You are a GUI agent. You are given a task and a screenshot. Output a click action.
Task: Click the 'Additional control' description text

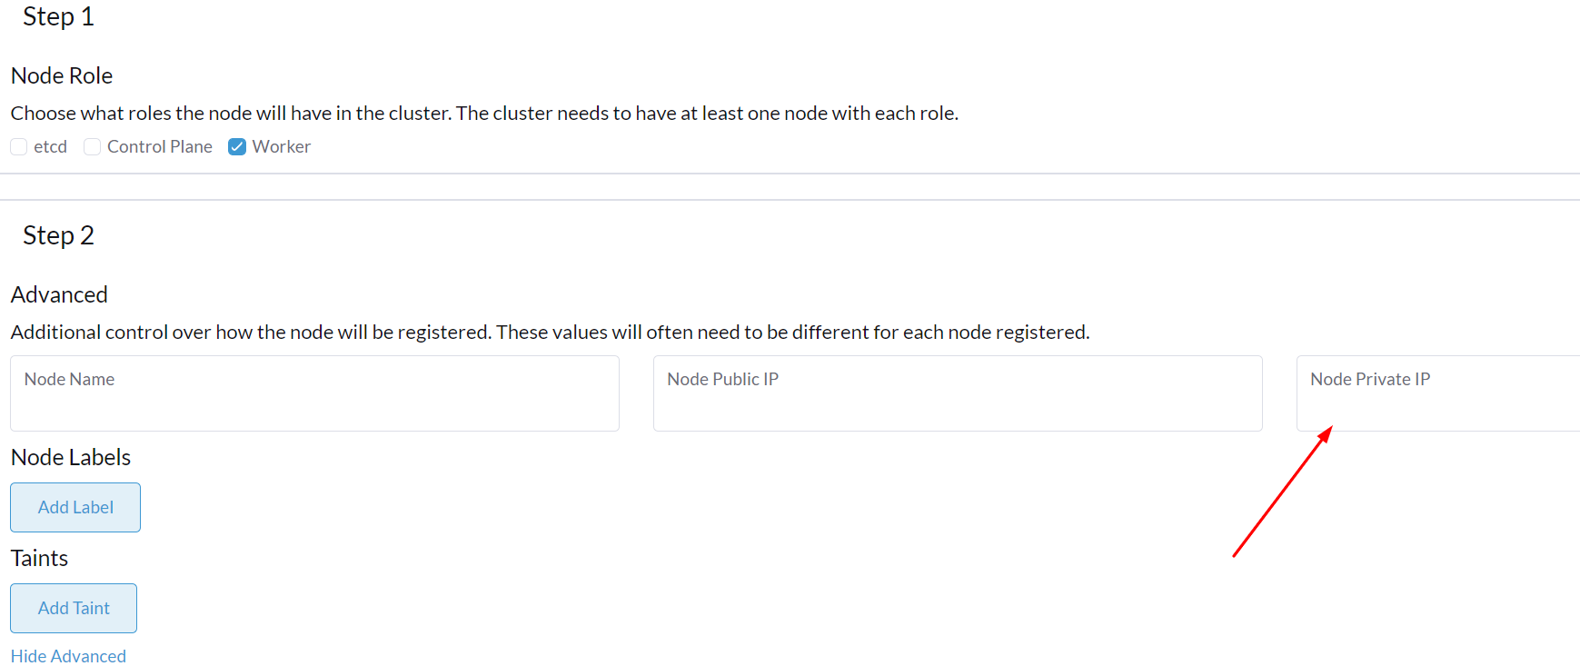point(550,333)
